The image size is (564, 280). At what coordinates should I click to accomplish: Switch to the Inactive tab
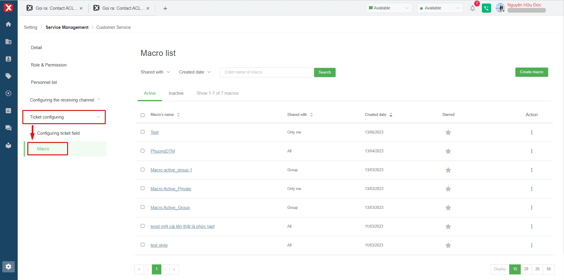click(176, 93)
